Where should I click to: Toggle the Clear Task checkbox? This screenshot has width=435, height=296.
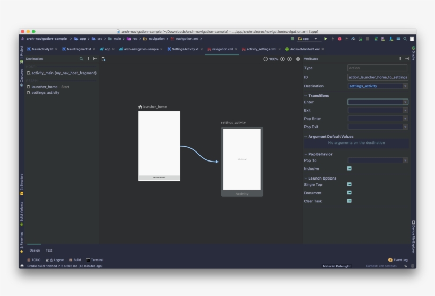pos(349,201)
